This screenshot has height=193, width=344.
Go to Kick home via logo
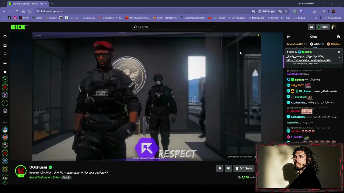19,27
